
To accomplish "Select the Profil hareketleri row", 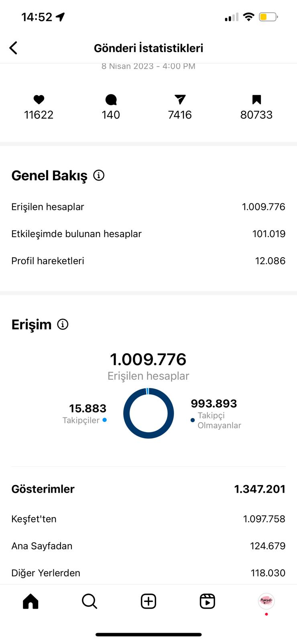I will [148, 261].
